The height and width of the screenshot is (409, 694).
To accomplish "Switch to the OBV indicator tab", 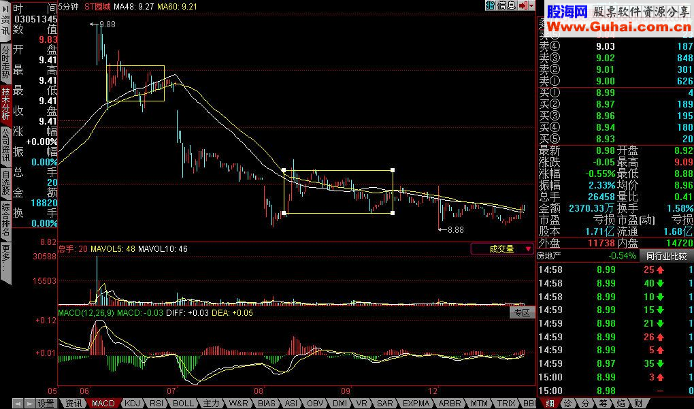I will (315, 404).
